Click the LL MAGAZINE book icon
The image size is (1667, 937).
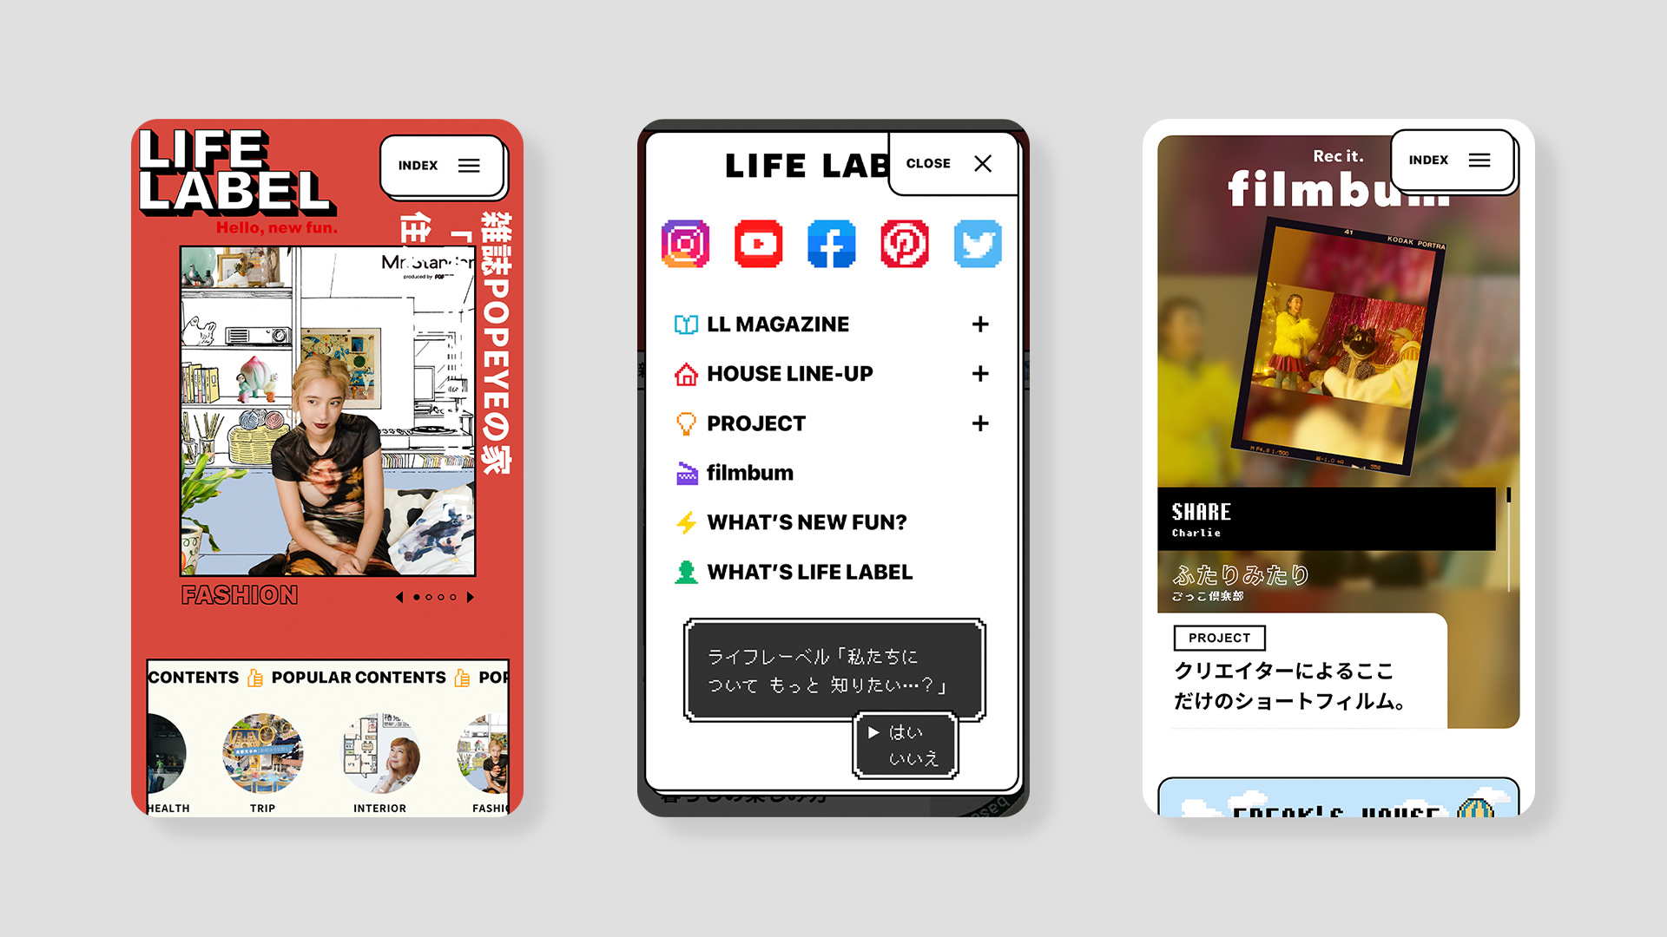pos(685,324)
